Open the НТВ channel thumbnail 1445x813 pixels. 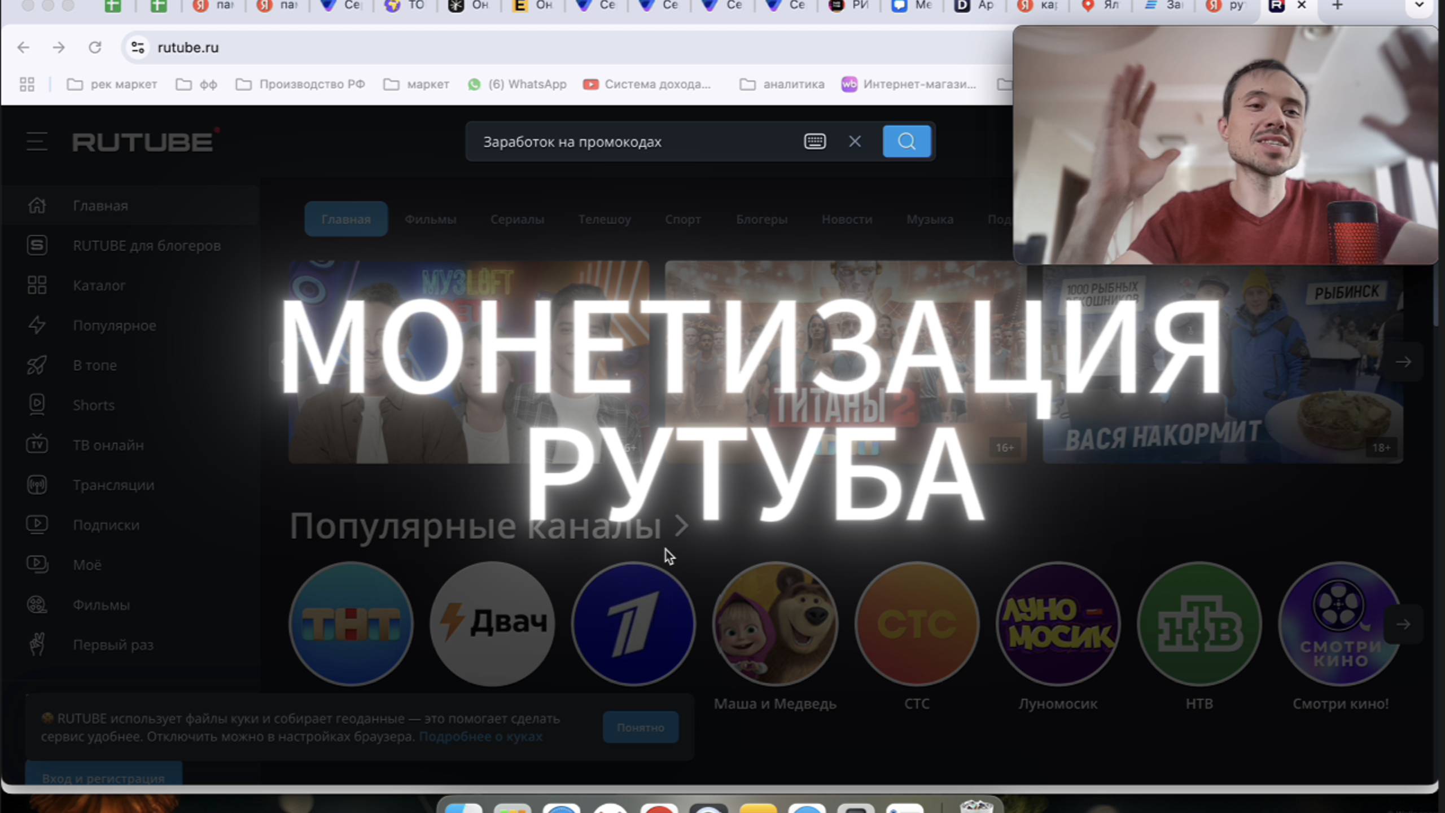click(1199, 624)
